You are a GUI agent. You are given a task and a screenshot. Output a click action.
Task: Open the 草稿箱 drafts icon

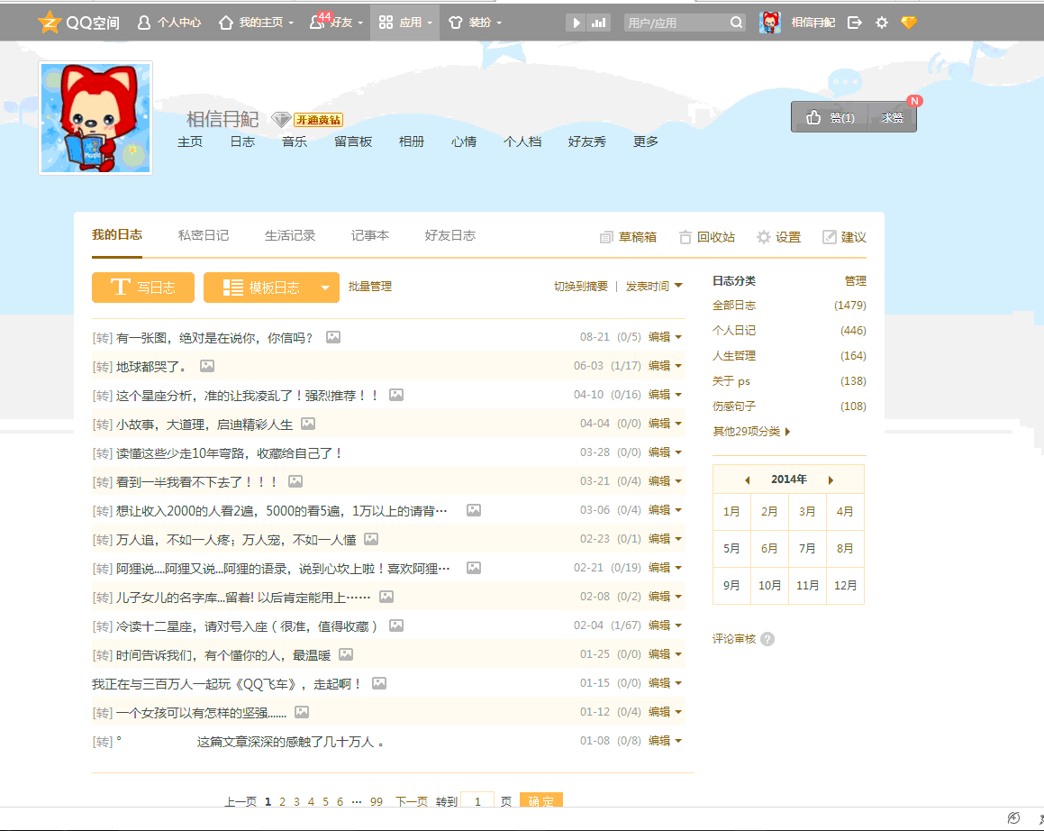coord(606,237)
